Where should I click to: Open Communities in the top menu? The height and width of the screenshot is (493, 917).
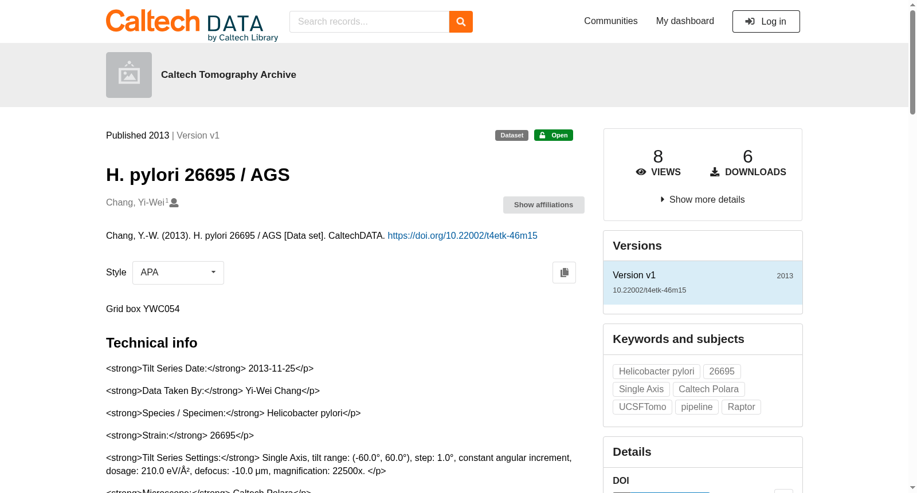click(x=610, y=21)
